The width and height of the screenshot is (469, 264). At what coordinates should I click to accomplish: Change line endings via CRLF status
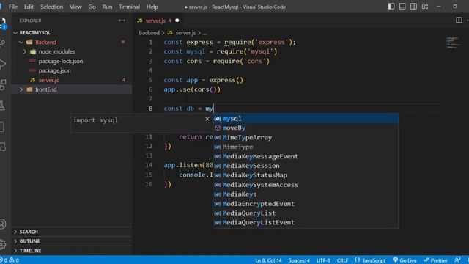pos(342,260)
